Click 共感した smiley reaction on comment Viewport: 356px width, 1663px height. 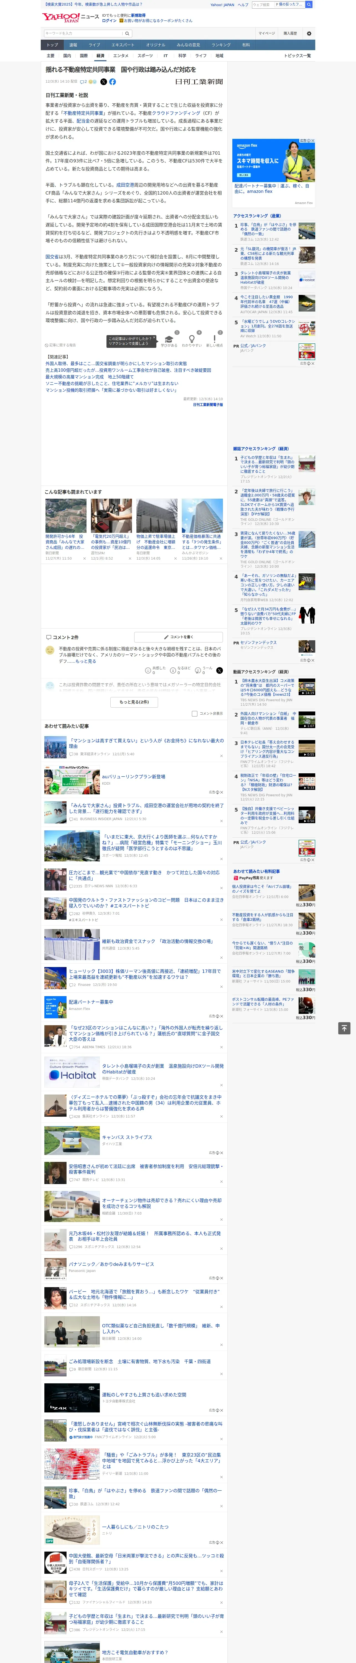(x=155, y=670)
